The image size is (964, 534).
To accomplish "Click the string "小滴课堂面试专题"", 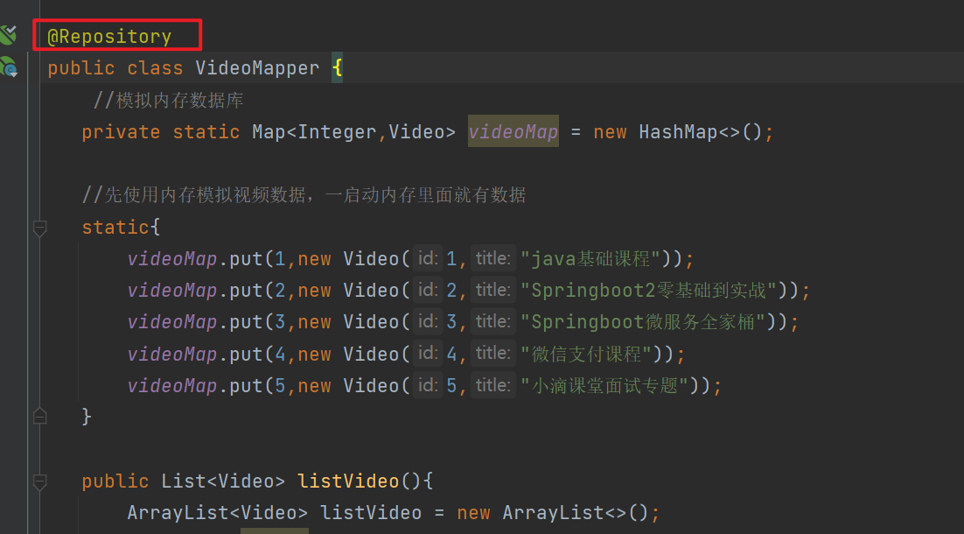I will click(x=604, y=386).
